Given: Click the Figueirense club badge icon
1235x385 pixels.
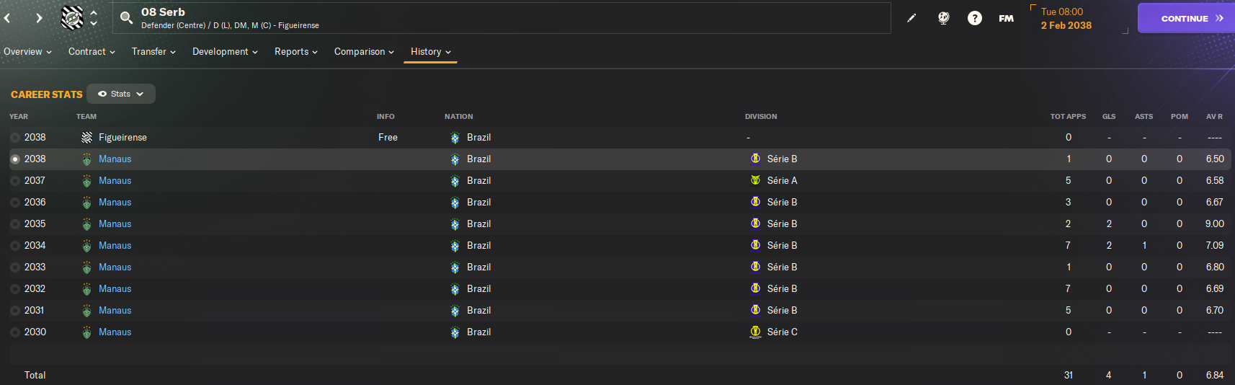Looking at the screenshot, I should pos(72,17).
